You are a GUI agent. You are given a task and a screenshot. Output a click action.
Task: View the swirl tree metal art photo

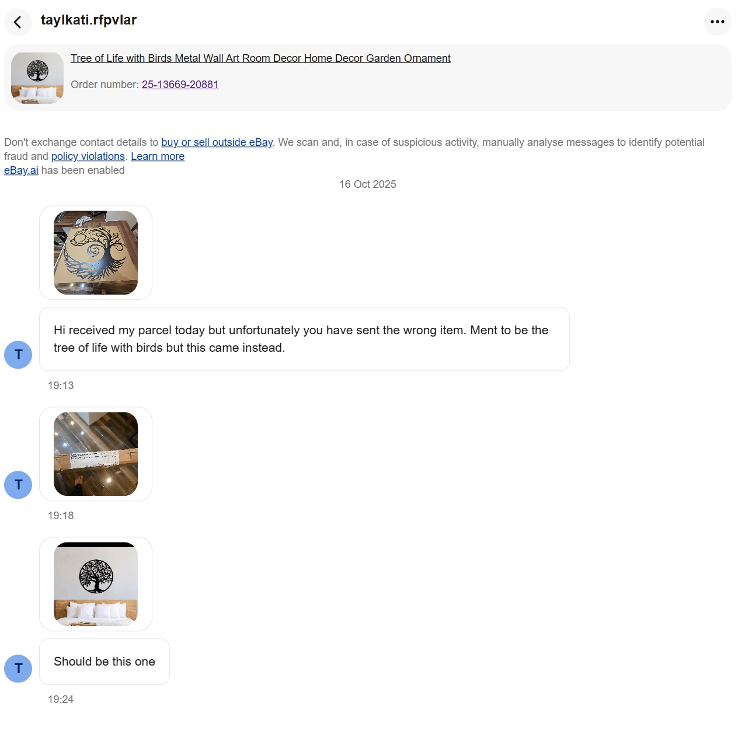coord(96,253)
